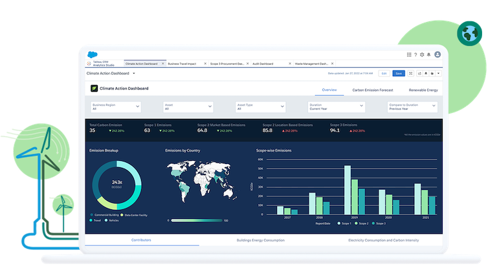Image resolution: width=497 pixels, height=279 pixels.
Task: Open the app launcher grid icon
Action: 409,55
